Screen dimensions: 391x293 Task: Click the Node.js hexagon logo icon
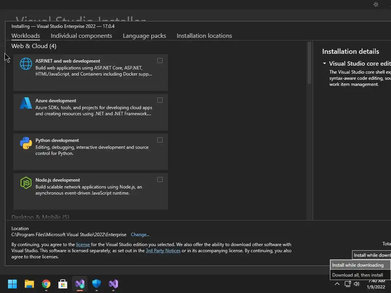[x=26, y=183]
